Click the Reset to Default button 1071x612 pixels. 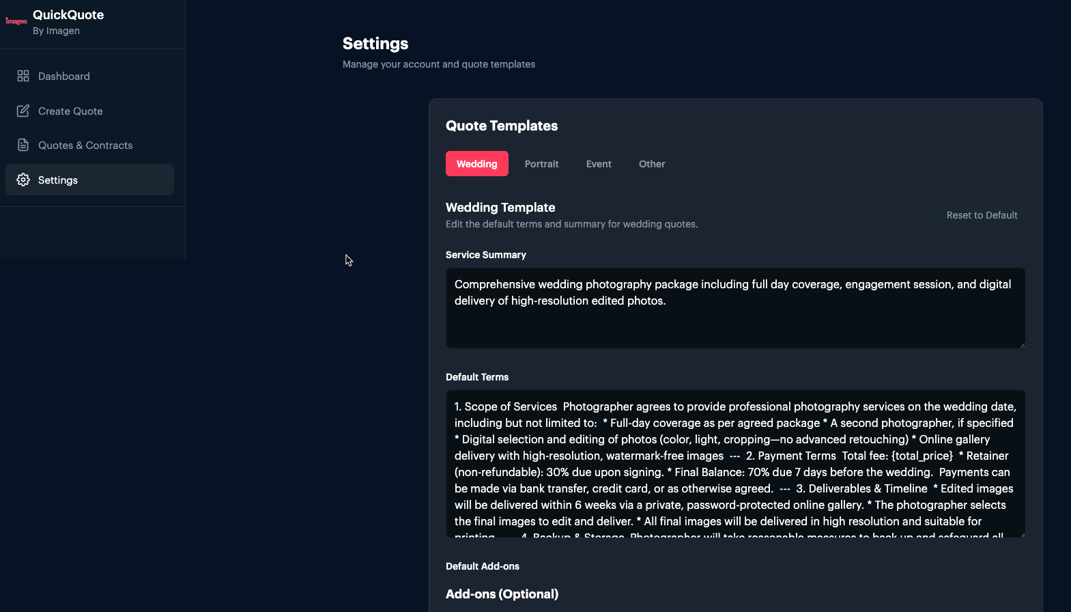982,215
